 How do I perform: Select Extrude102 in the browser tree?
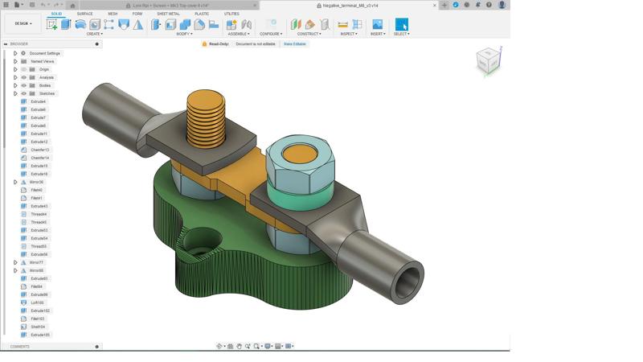click(40, 311)
